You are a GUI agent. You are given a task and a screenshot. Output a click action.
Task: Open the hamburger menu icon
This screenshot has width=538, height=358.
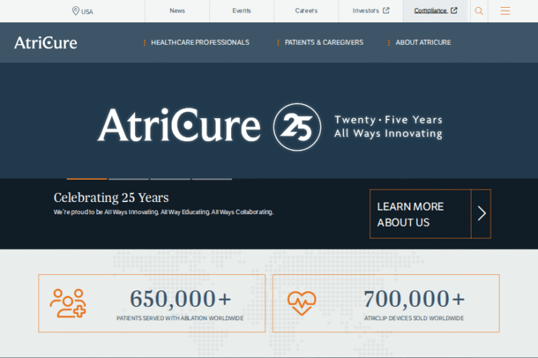coord(505,11)
